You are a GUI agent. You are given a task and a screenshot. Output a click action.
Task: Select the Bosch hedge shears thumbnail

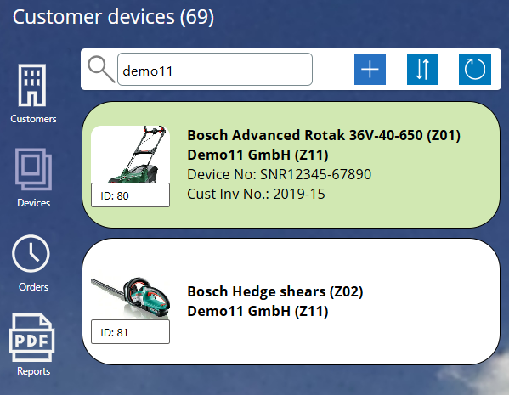[x=130, y=297]
